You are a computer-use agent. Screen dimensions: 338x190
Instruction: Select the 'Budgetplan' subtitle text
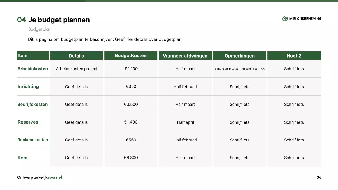[40, 29]
